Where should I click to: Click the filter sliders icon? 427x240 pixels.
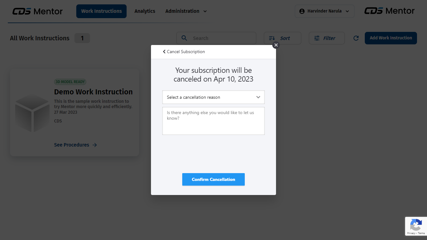(317, 38)
